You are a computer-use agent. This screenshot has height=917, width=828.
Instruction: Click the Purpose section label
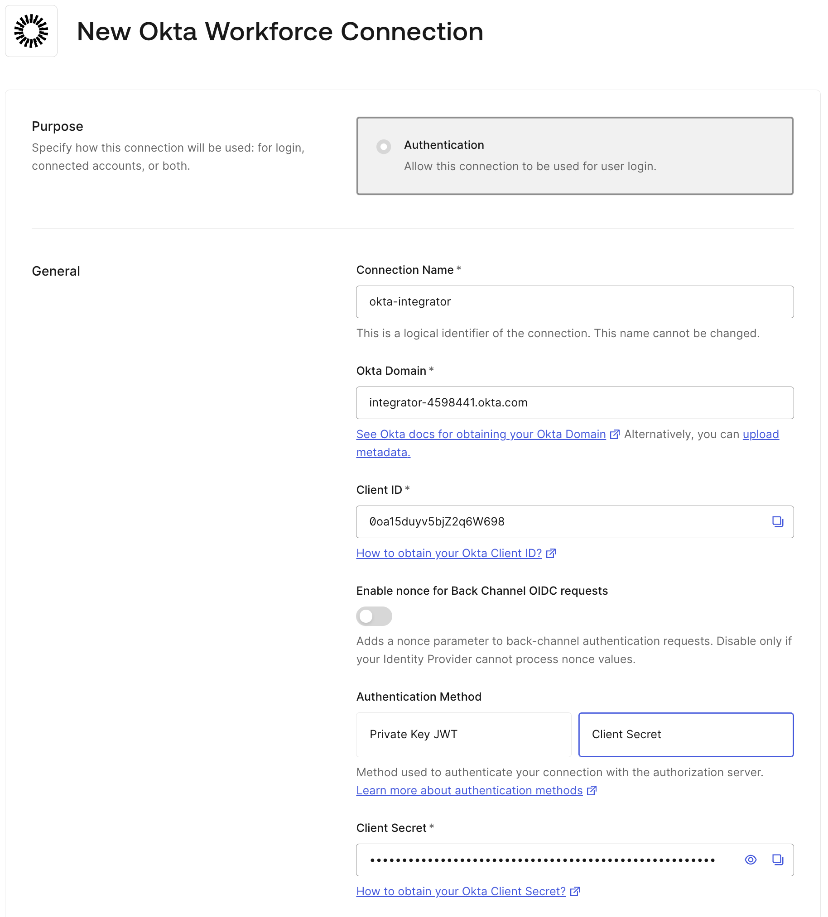click(58, 126)
